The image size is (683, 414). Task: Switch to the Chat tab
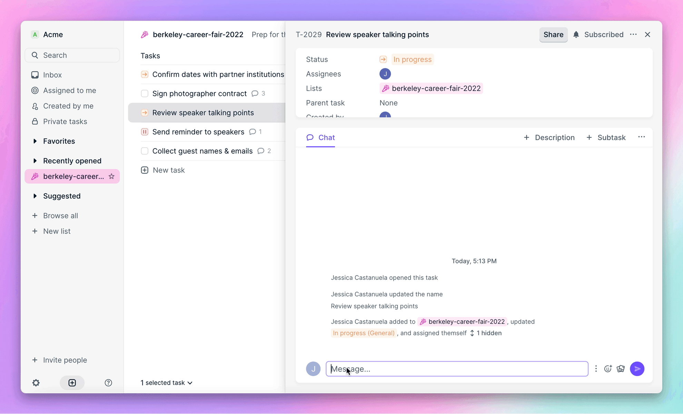pos(320,138)
